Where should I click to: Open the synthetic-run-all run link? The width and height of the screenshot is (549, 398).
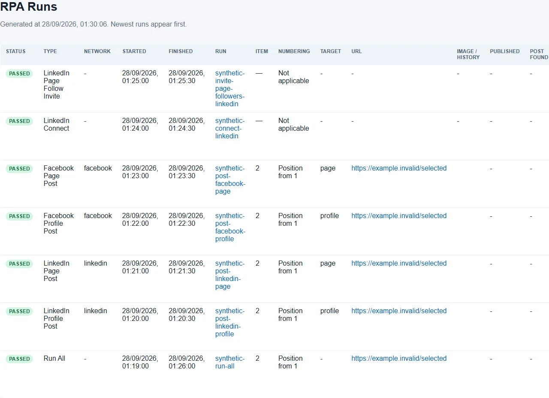[x=230, y=362]
